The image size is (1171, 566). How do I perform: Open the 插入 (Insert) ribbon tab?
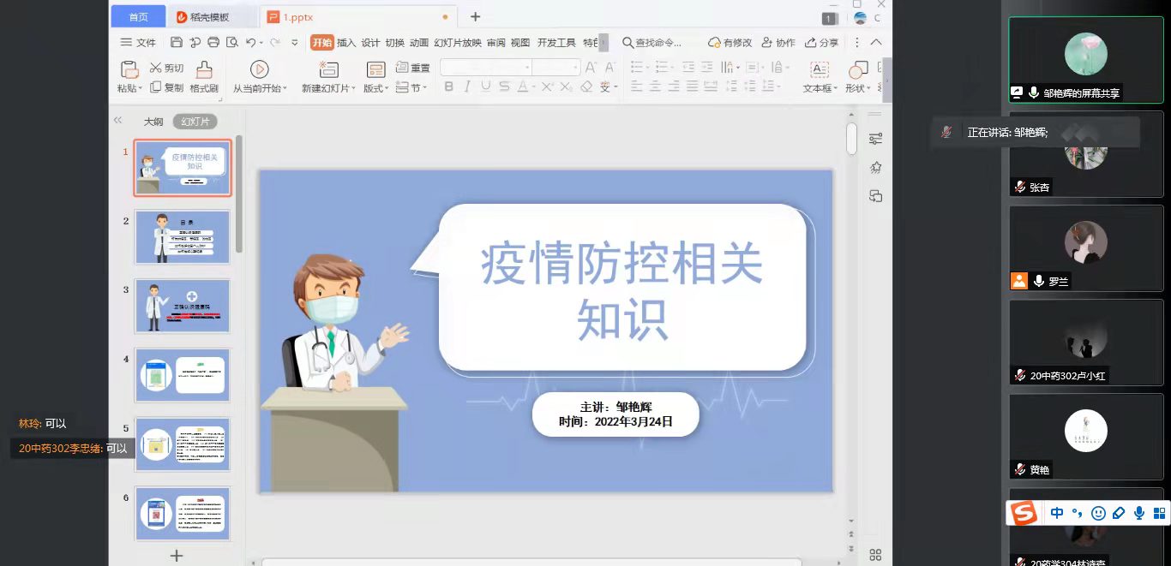346,43
